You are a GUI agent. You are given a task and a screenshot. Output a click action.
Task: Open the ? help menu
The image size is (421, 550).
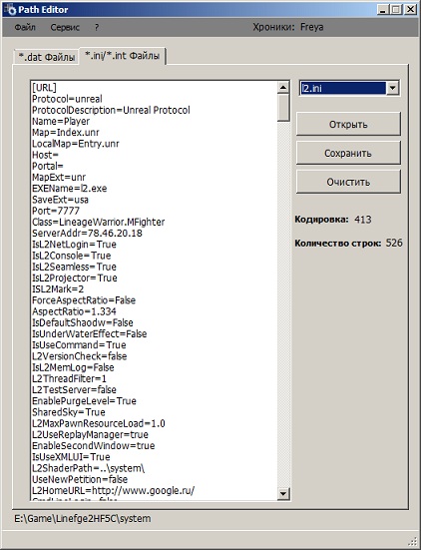click(97, 27)
